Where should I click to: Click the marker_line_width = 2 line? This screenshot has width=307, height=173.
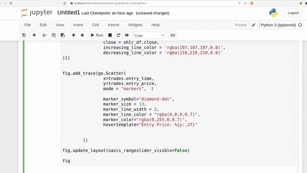click(x=131, y=109)
